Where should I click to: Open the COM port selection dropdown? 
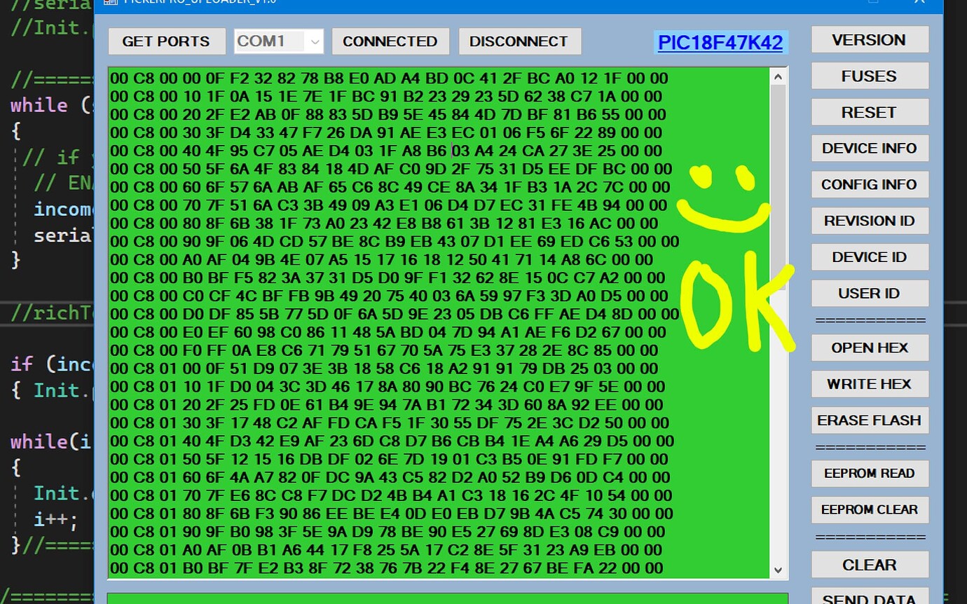point(315,41)
